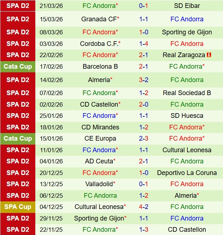Open the Cordoba C.F. team page

click(x=99, y=44)
